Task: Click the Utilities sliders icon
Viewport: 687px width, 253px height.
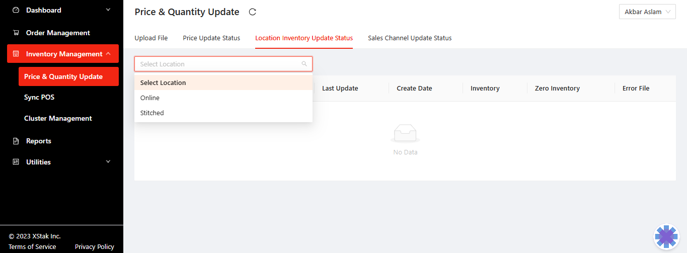Action: (x=16, y=162)
